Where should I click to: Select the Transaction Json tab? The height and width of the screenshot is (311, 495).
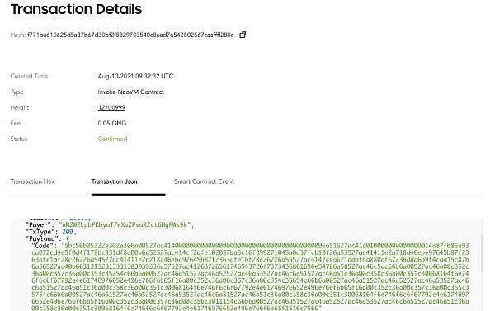115,181
